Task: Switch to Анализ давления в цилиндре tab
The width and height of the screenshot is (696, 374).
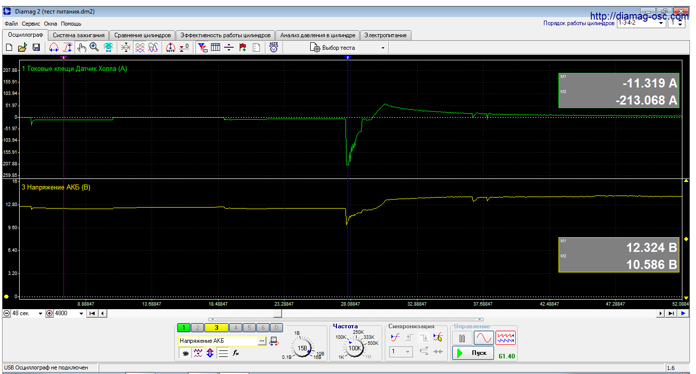Action: click(x=318, y=35)
